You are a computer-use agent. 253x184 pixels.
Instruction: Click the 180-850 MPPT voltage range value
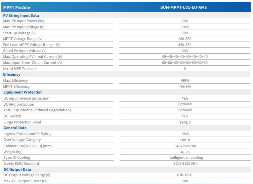point(185,39)
